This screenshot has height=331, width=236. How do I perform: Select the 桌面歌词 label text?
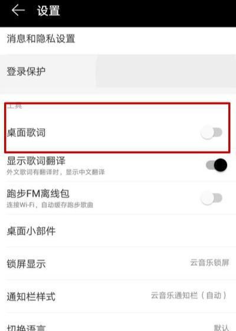pos(26,133)
